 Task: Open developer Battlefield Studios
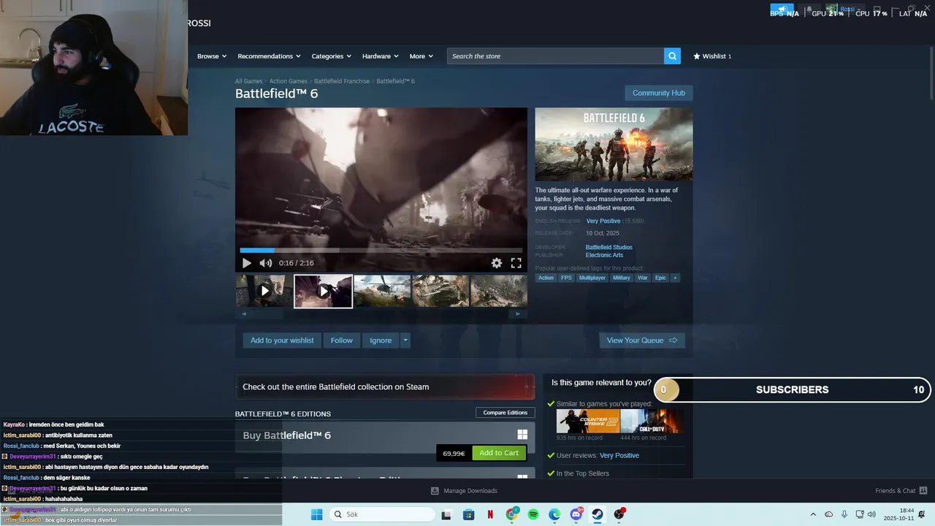(609, 248)
